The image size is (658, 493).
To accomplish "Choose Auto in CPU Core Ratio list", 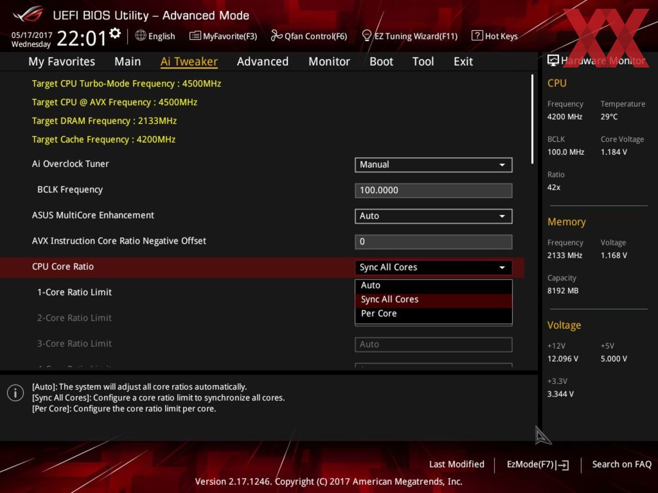I will [x=434, y=286].
